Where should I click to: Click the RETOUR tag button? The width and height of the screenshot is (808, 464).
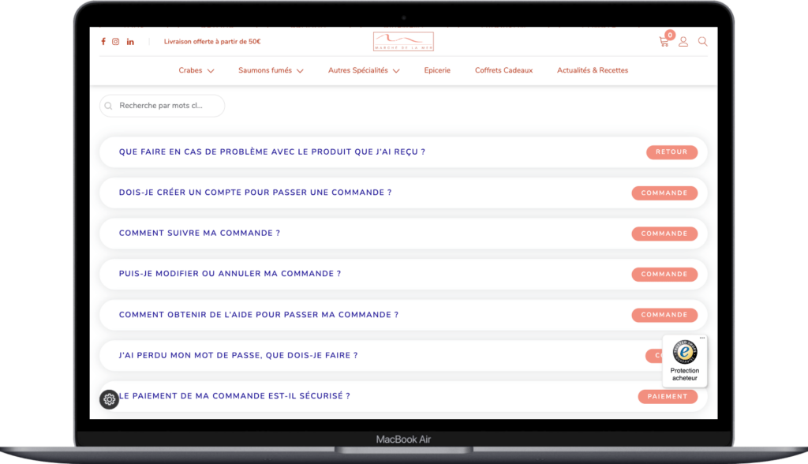click(671, 152)
